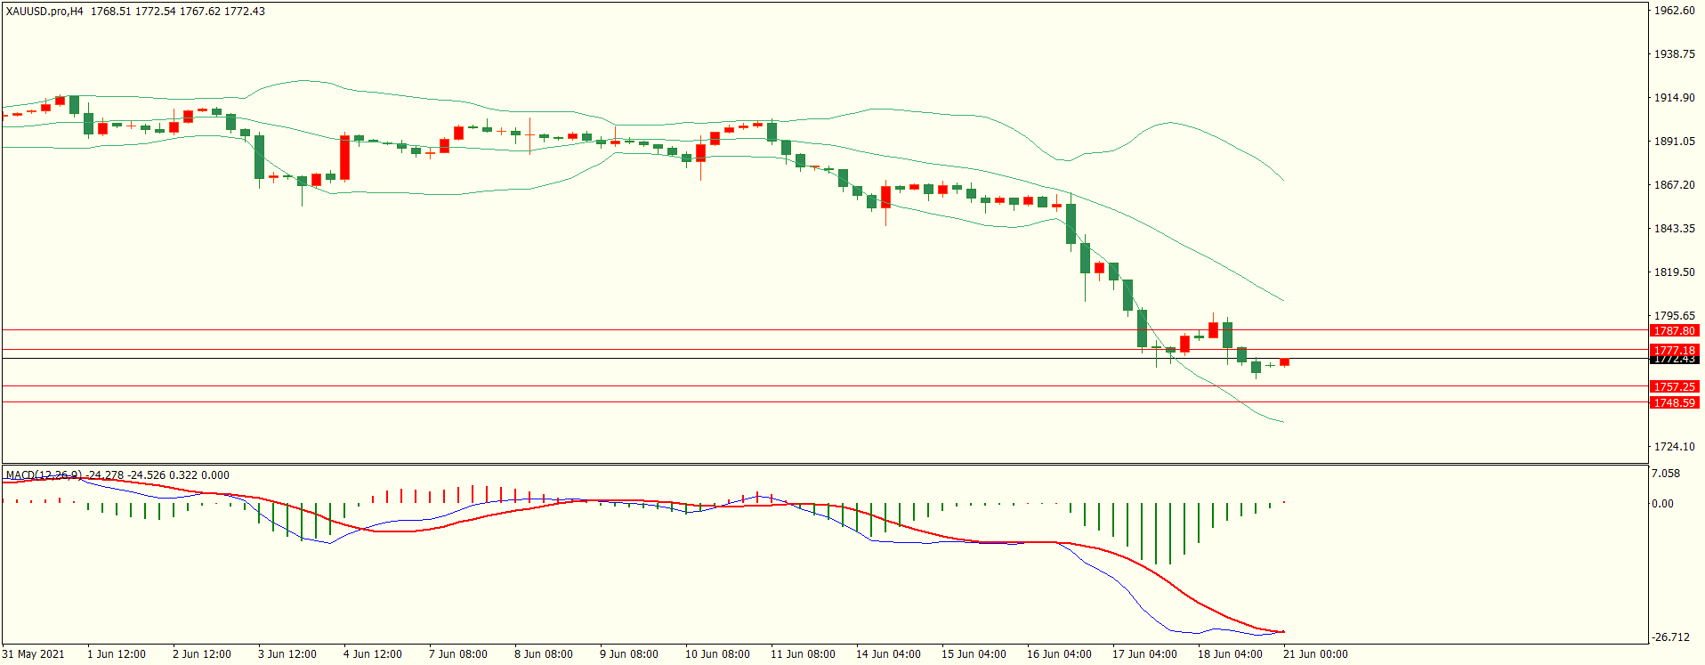Image resolution: width=1705 pixels, height=665 pixels.
Task: Click the 1724.10 price scale value
Action: (1674, 447)
